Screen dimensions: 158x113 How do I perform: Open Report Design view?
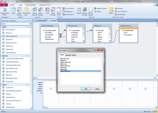(85, 12)
